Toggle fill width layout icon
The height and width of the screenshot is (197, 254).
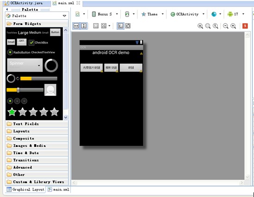tap(76, 26)
